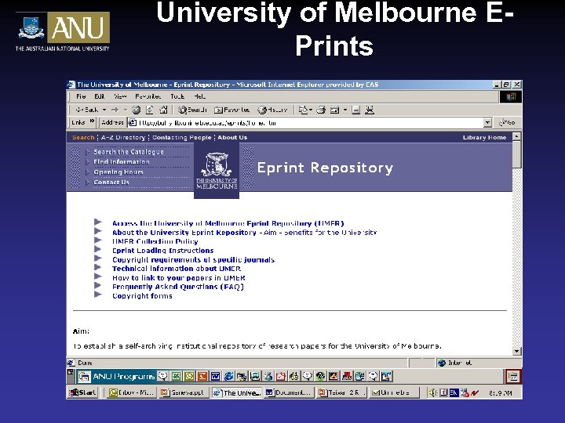
Task: Open the Contact Us sidebar link
Action: click(x=111, y=182)
